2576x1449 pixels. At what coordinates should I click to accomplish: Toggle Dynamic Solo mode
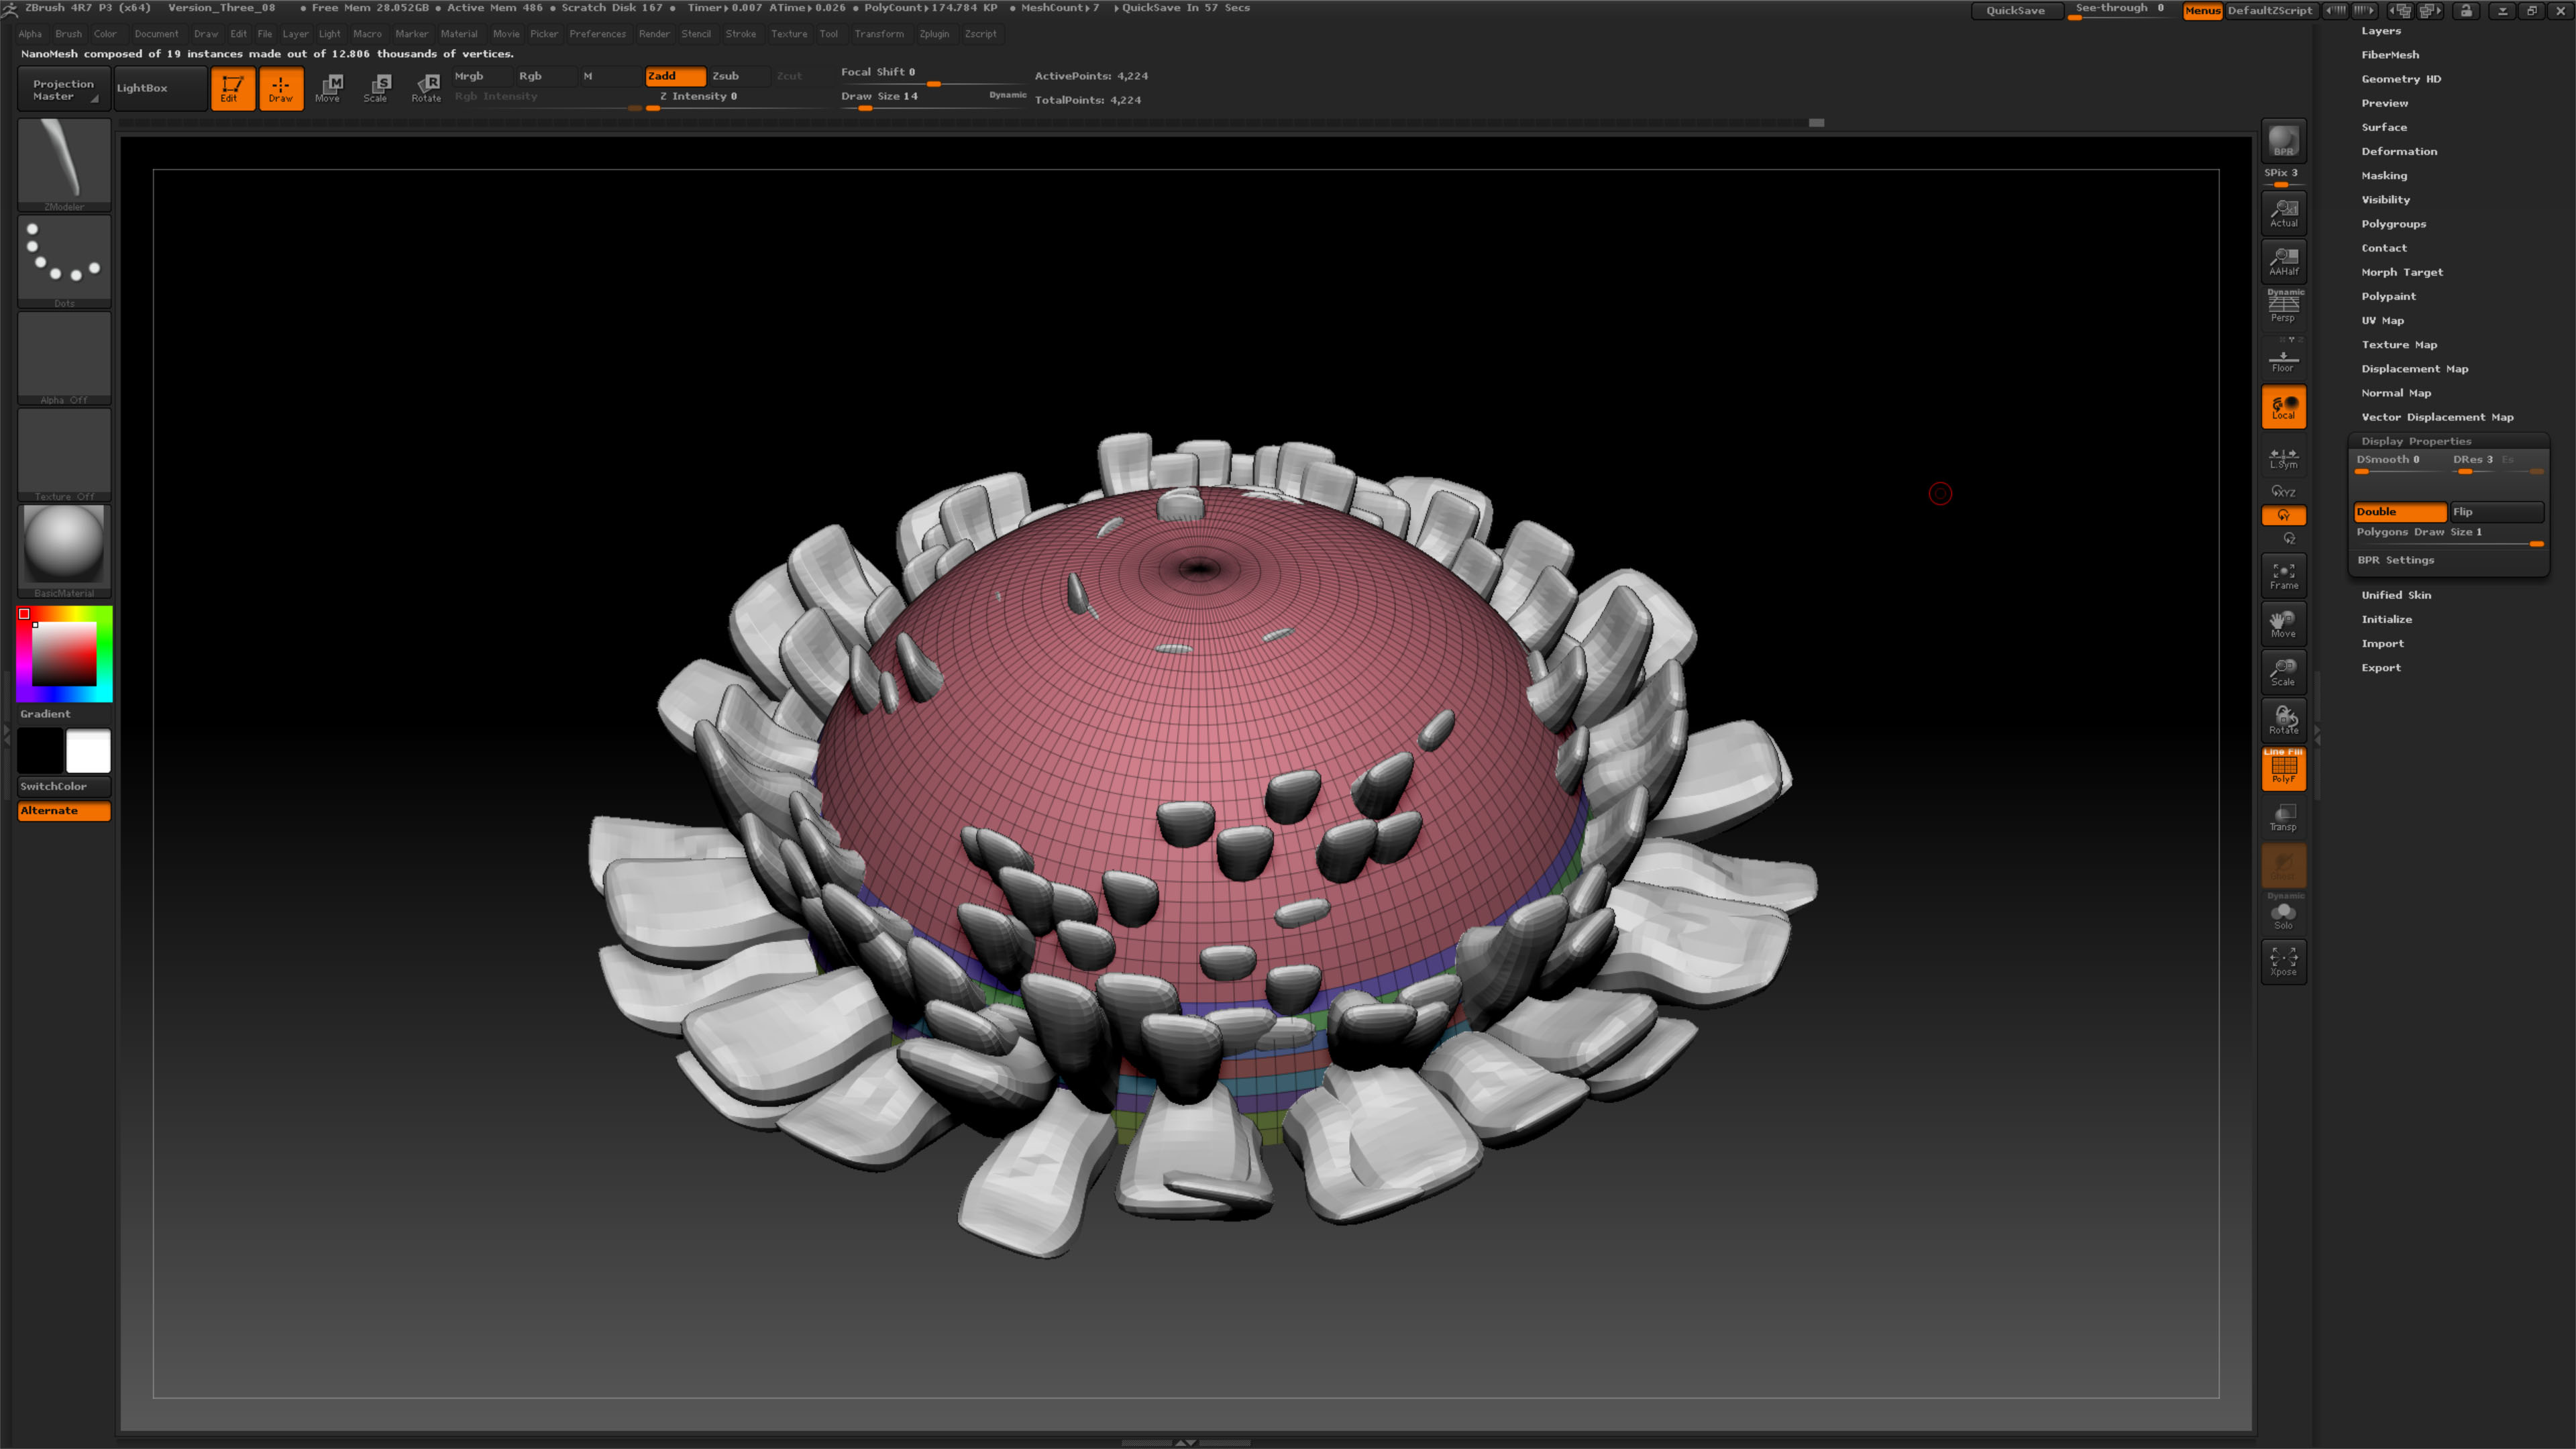tap(2283, 913)
